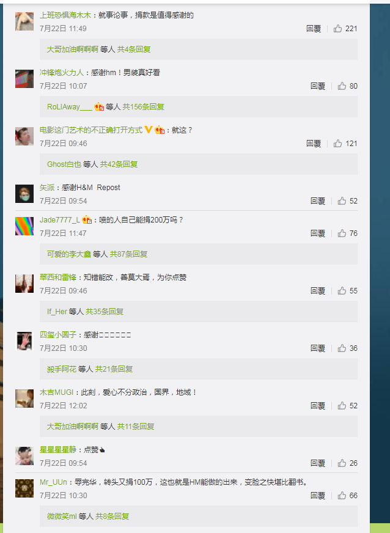This screenshot has width=390, height=533.
Task: Like the 就这？ comment with 121 likes
Action: (x=337, y=144)
